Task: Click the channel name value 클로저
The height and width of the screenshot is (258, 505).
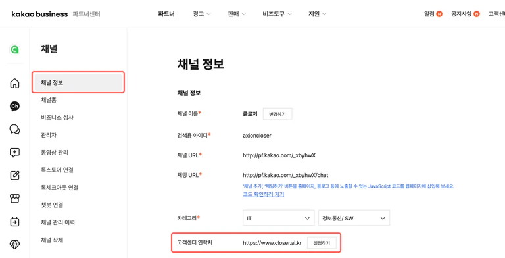Action: click(250, 114)
